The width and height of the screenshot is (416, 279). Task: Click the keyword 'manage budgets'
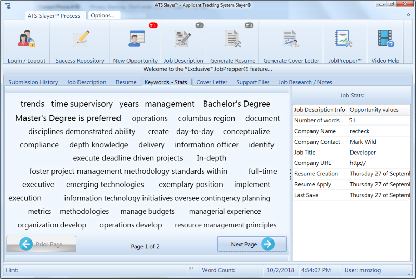coord(148,211)
